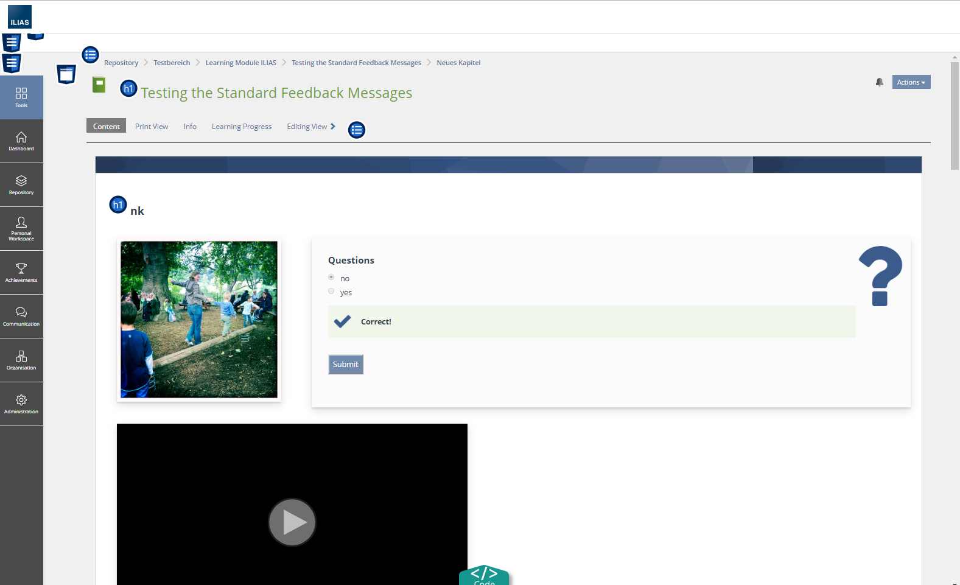Open the Neues Kapitel breadcrumb
Screen dimensions: 960x585
(x=458, y=63)
